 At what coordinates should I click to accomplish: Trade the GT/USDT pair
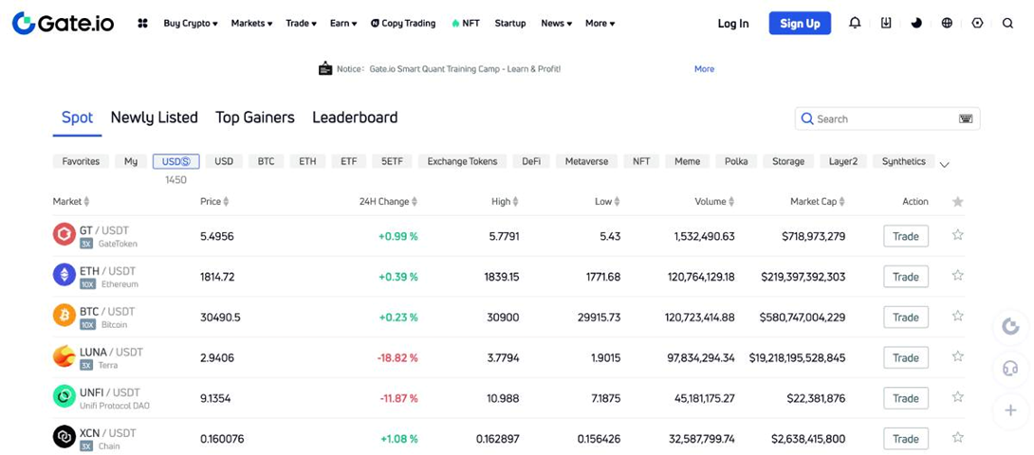pos(906,235)
